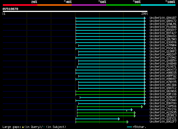Select the UniRef100_C5Y1T6 label
The width and height of the screenshot is (178, 129).
click(163, 110)
